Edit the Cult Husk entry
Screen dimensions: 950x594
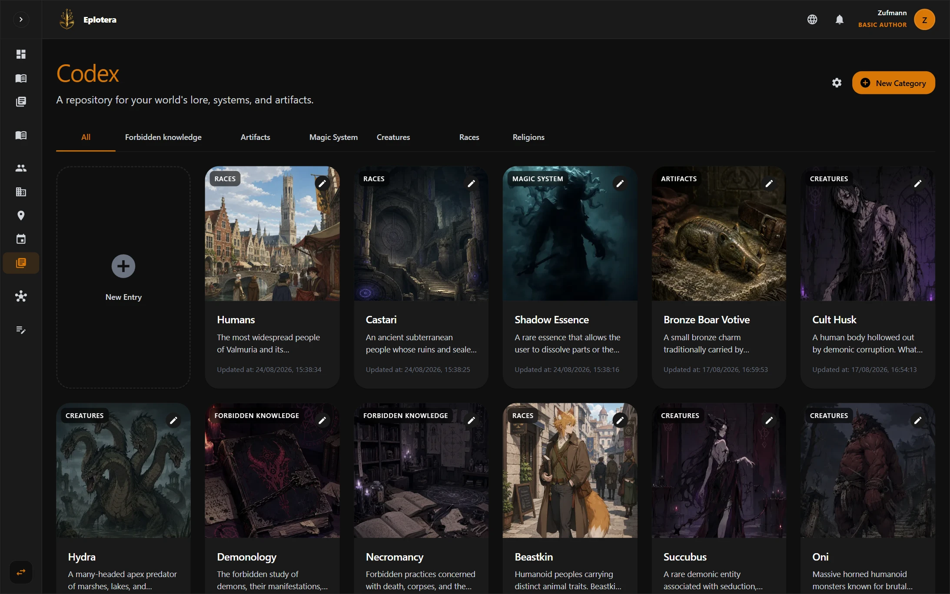click(918, 183)
